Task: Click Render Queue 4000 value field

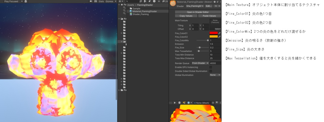Action: (215, 63)
